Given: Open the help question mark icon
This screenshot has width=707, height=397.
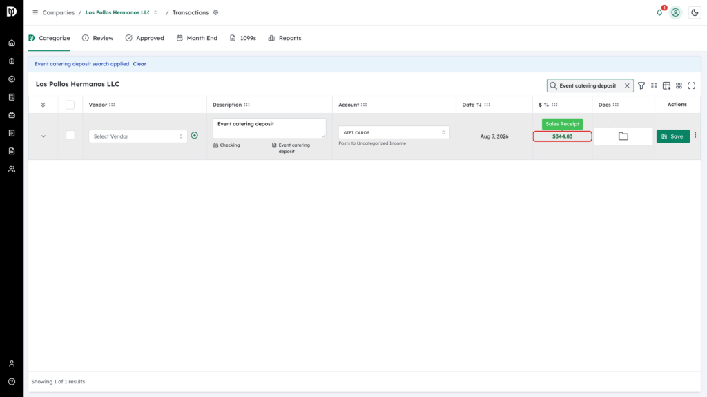Looking at the screenshot, I should (12, 382).
